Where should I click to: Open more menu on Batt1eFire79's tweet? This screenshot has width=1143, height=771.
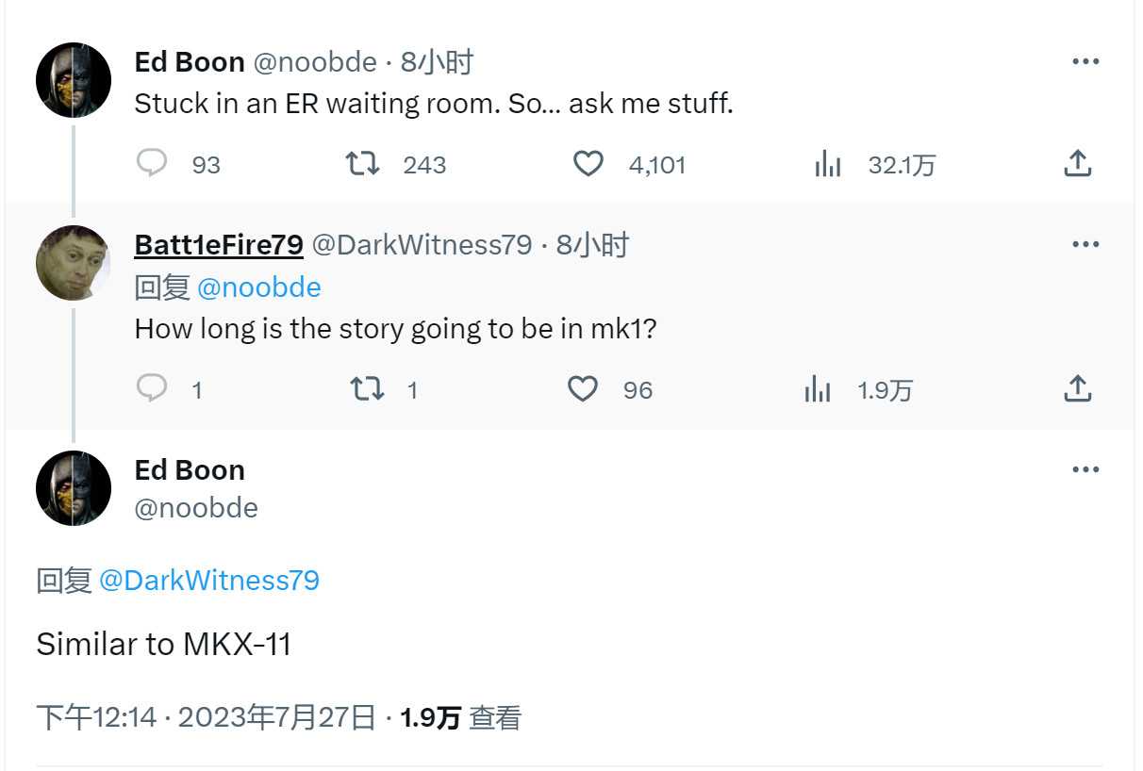1085,245
